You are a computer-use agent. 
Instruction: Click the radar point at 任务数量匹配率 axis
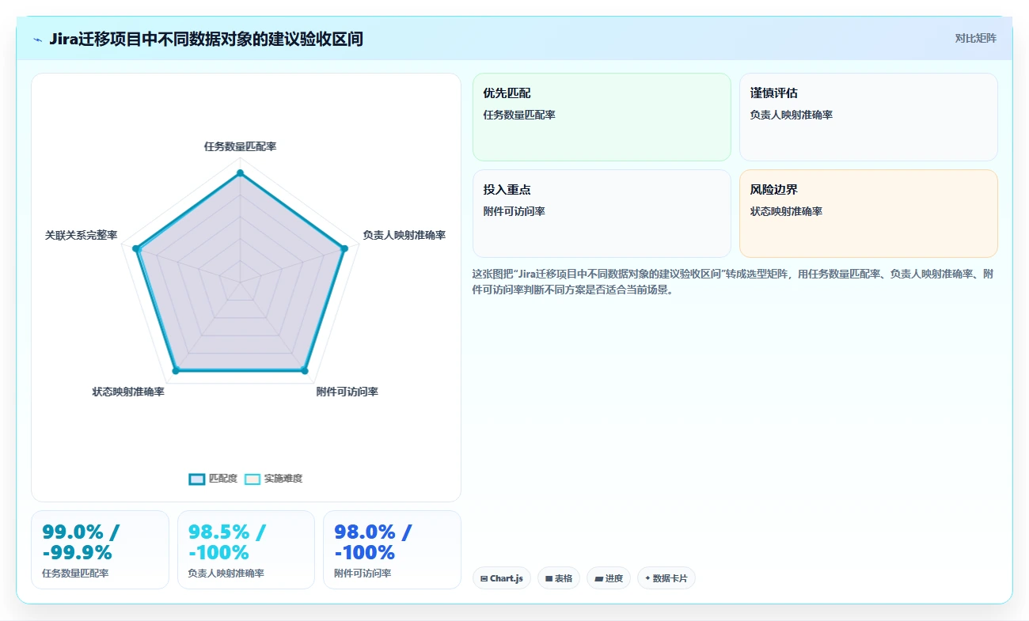point(240,172)
